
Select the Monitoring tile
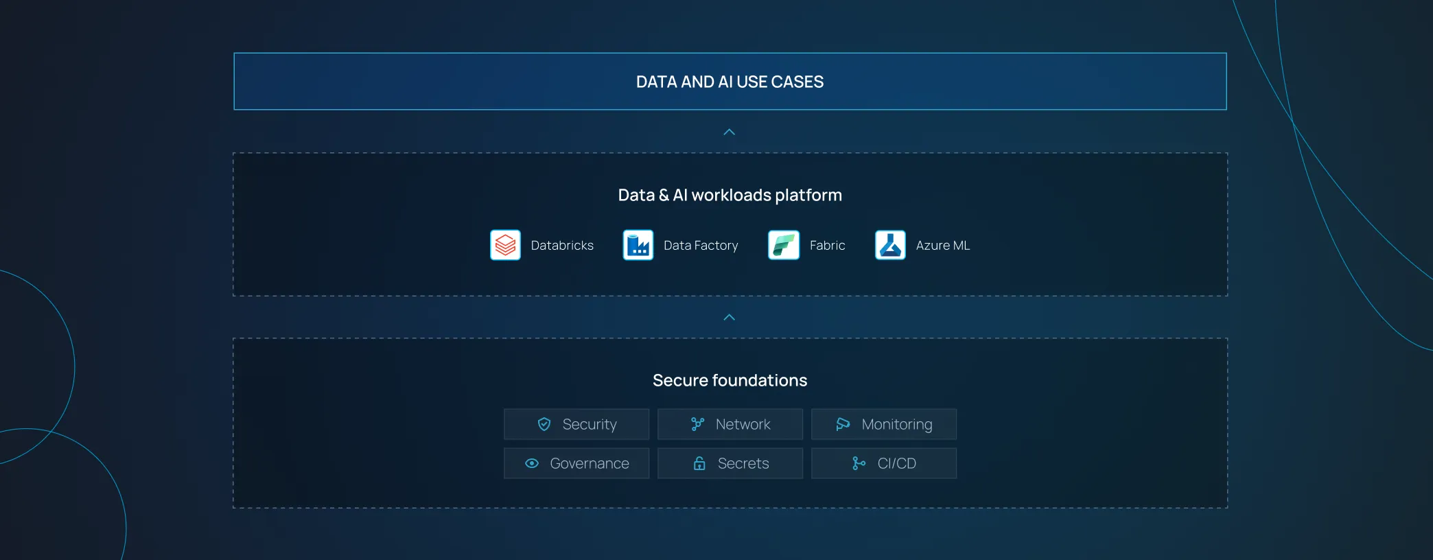[884, 424]
